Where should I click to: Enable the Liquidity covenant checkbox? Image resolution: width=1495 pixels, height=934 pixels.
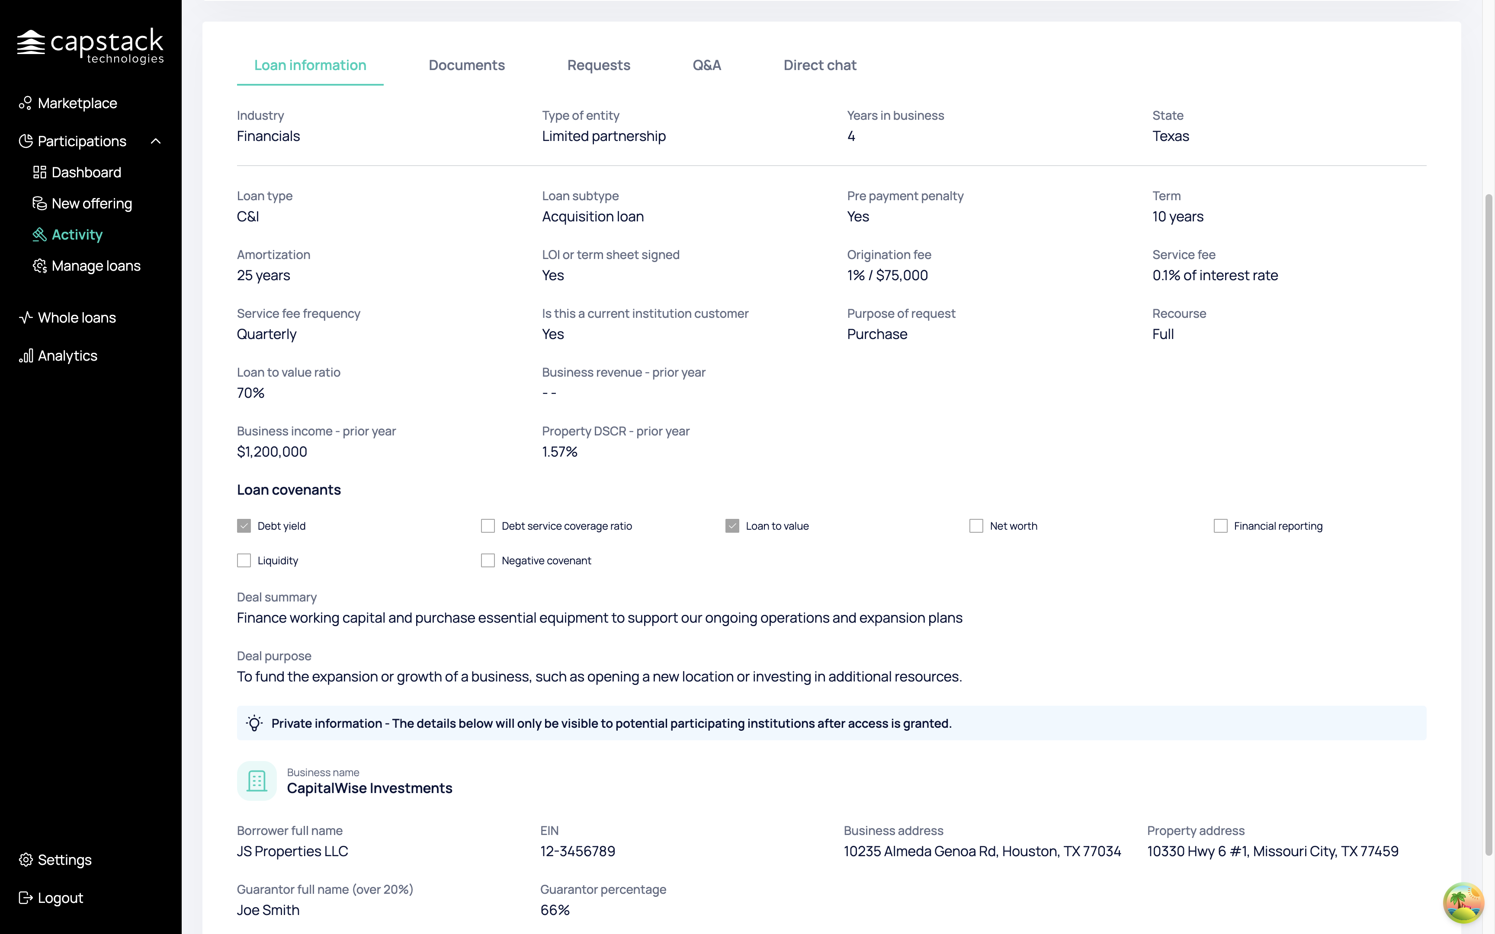point(244,560)
